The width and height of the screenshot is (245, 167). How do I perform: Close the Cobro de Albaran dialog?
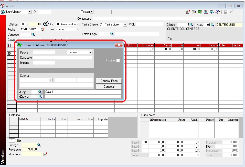[119, 45]
